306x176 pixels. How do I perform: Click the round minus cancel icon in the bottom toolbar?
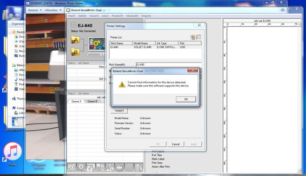119,168
